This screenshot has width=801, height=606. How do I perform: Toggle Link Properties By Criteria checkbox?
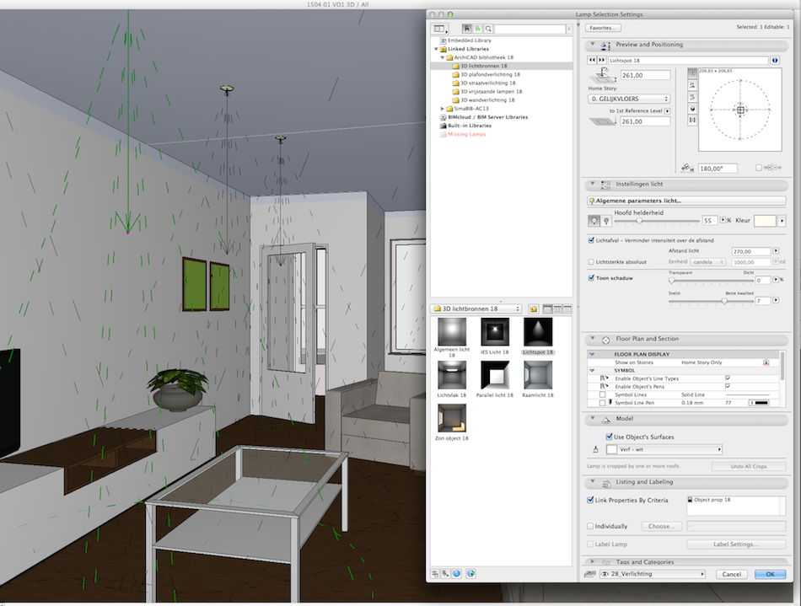(590, 500)
